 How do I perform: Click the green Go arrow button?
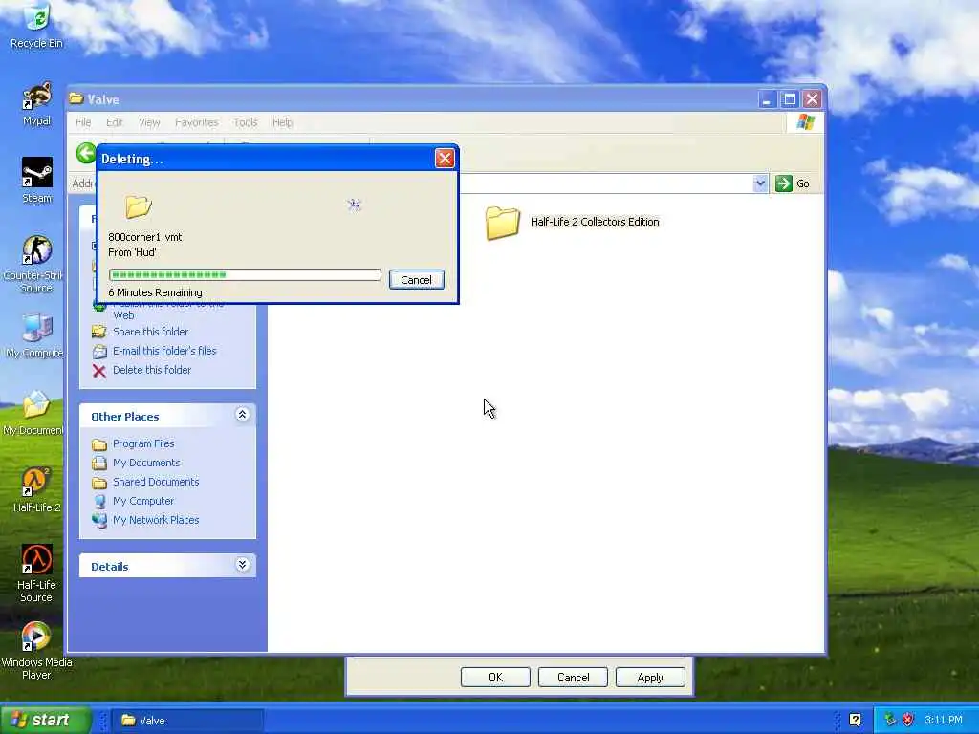783,183
